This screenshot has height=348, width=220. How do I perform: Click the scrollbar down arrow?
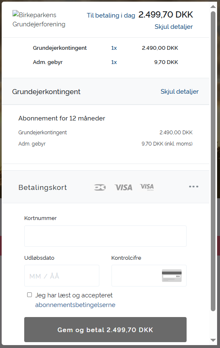(213, 340)
